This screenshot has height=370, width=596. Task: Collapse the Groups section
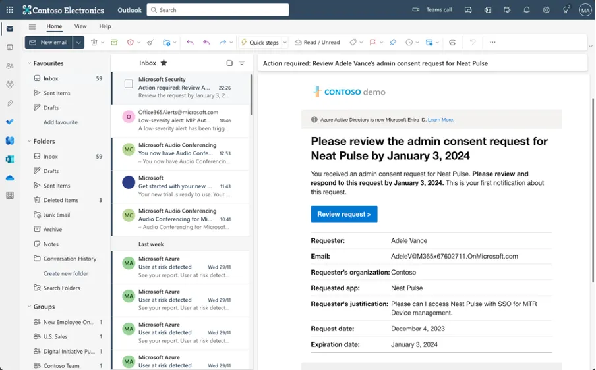point(30,307)
